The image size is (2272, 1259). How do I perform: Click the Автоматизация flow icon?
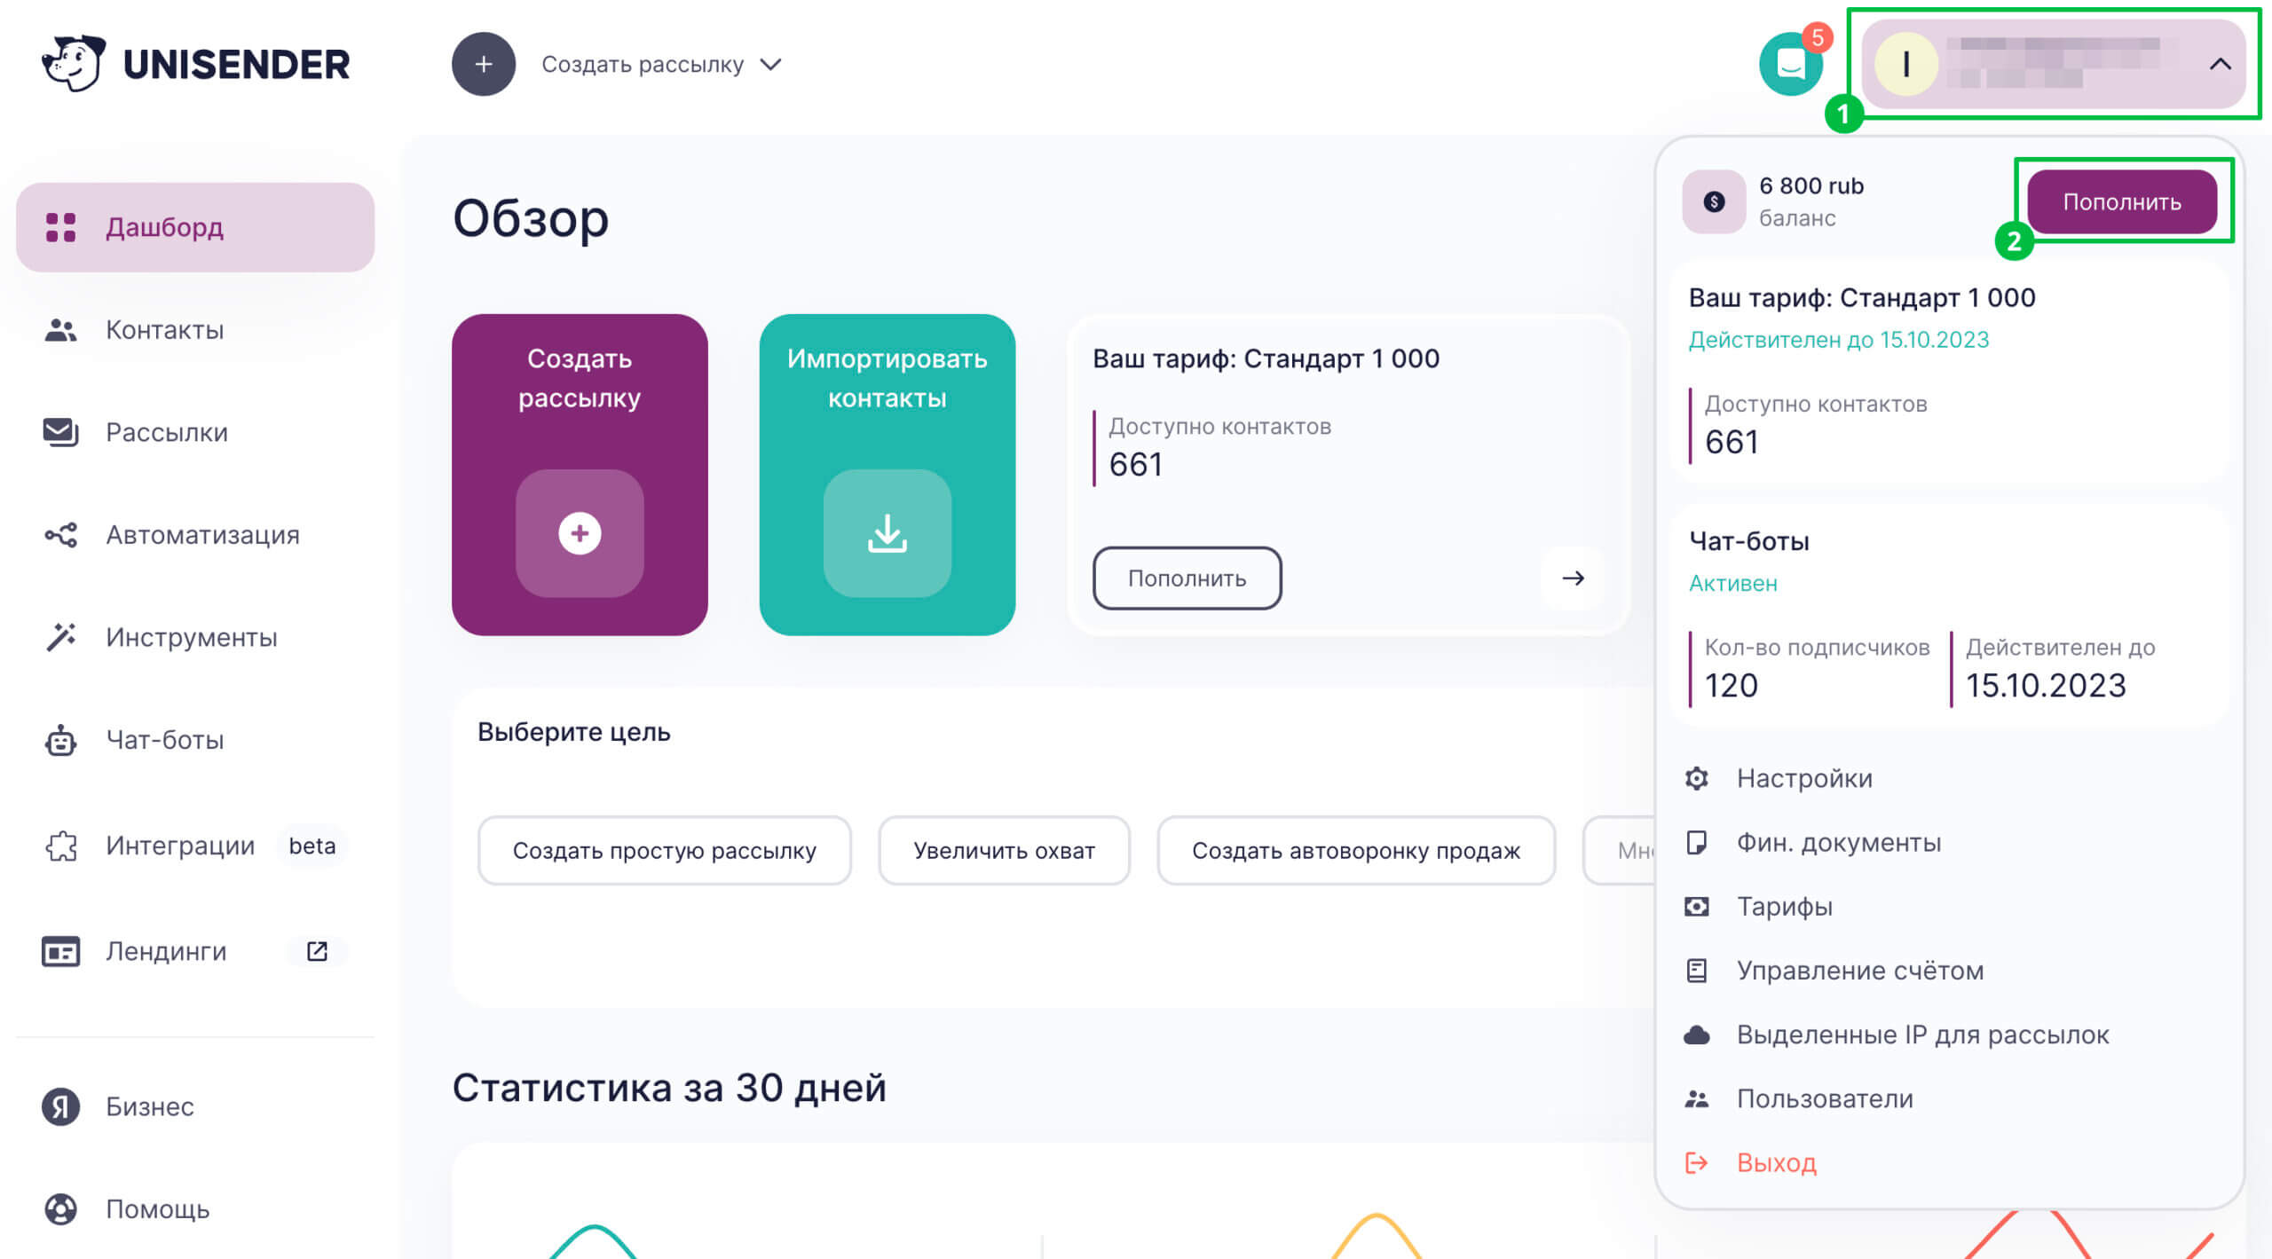[60, 535]
